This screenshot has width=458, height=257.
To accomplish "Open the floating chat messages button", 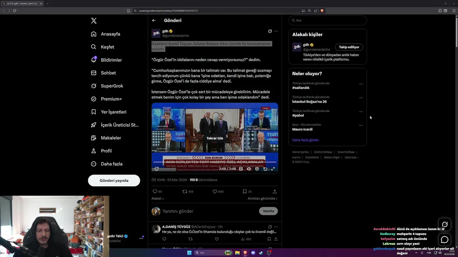I will tap(445, 240).
